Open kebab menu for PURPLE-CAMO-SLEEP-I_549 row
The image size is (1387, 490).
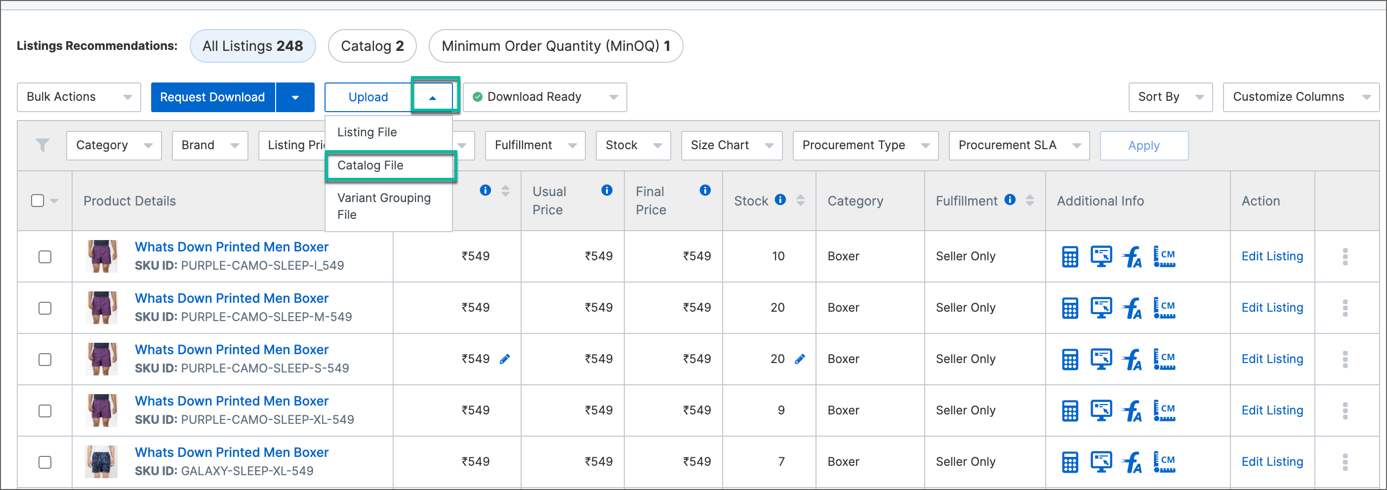1345,257
